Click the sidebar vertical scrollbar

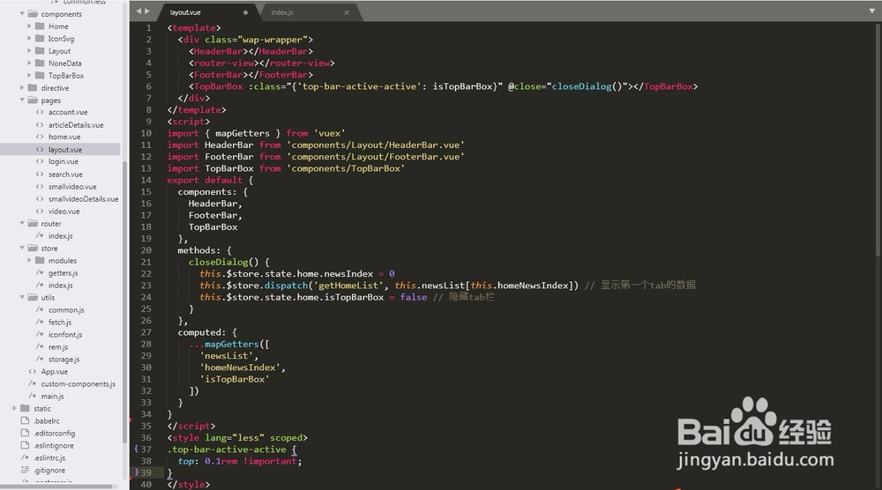124,302
